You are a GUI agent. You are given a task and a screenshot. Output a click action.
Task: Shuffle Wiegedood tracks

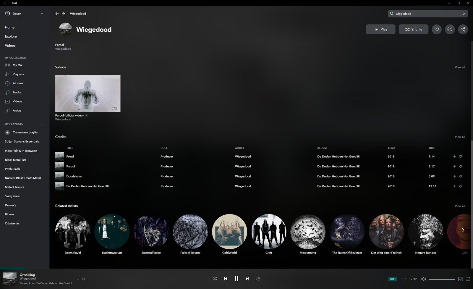pos(413,29)
